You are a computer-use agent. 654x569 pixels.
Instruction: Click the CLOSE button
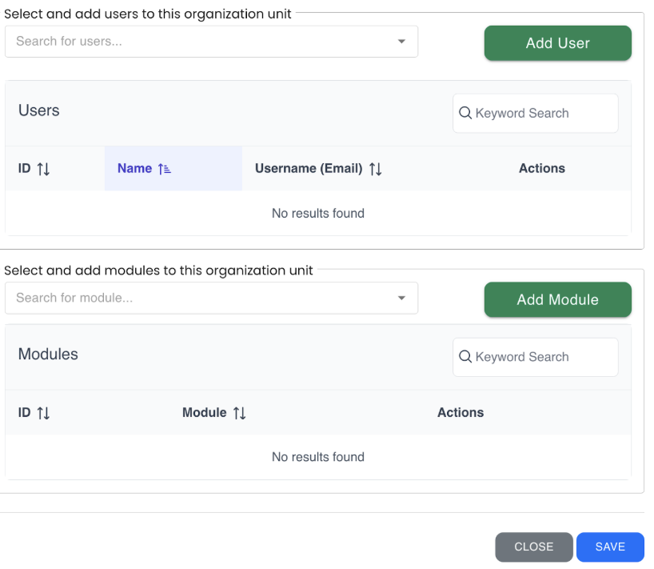[533, 547]
